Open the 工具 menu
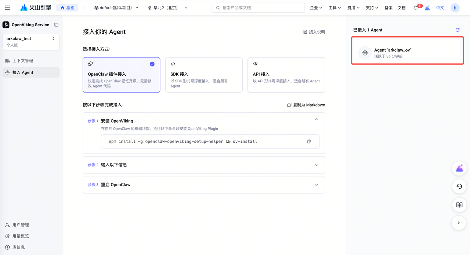This screenshot has width=470, height=255. pos(335,8)
